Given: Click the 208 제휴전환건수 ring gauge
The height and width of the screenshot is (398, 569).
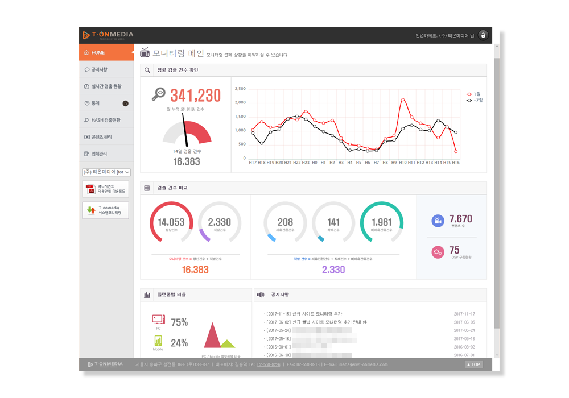Looking at the screenshot, I should (285, 222).
